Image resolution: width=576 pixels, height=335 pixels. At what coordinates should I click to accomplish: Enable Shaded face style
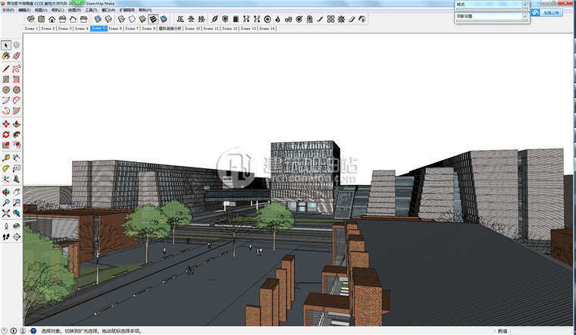pyautogui.click(x=142, y=19)
